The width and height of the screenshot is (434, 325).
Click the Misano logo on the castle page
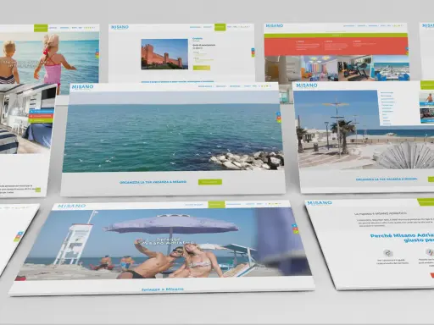coord(120,27)
